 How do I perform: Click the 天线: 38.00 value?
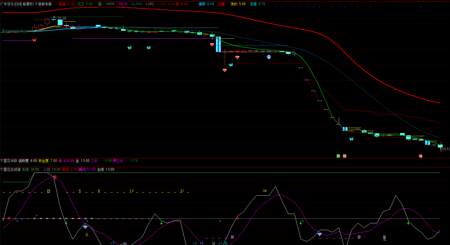30,169
